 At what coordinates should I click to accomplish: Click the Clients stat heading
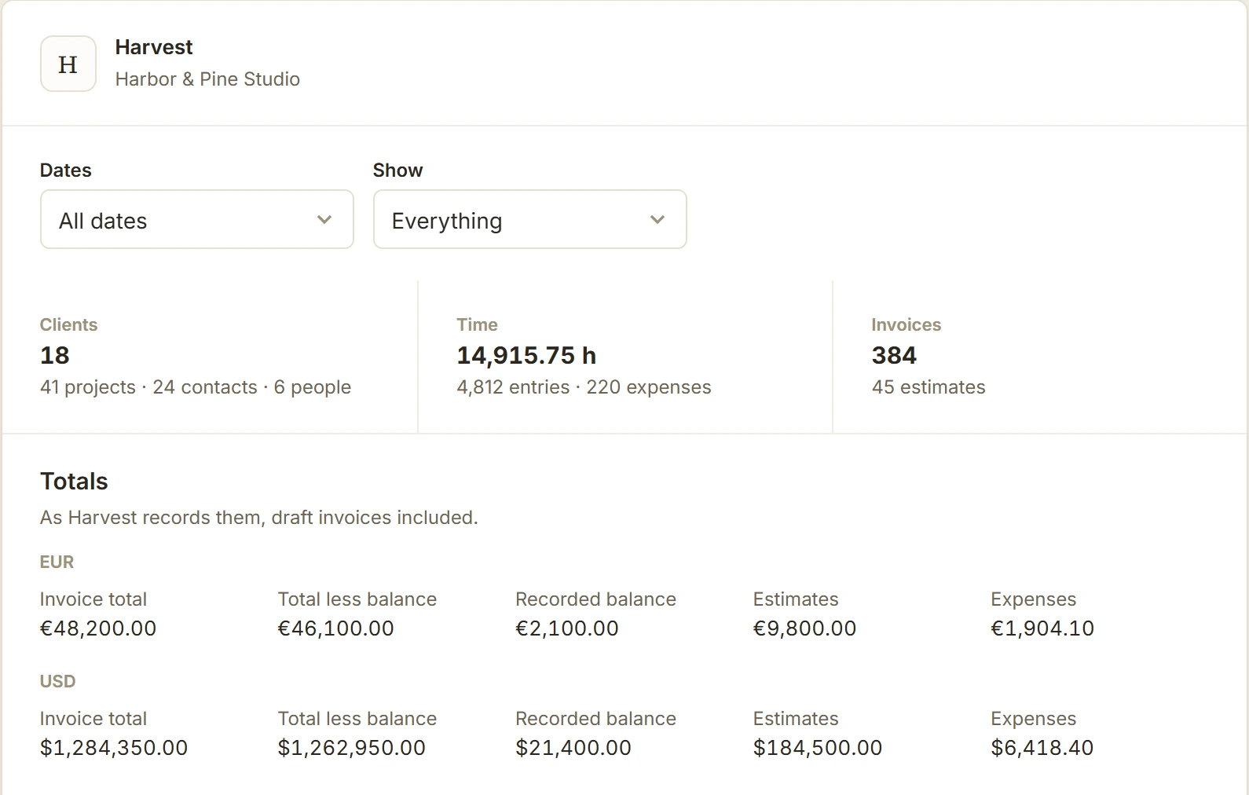69,324
